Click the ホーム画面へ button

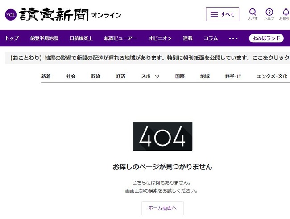click(x=162, y=208)
